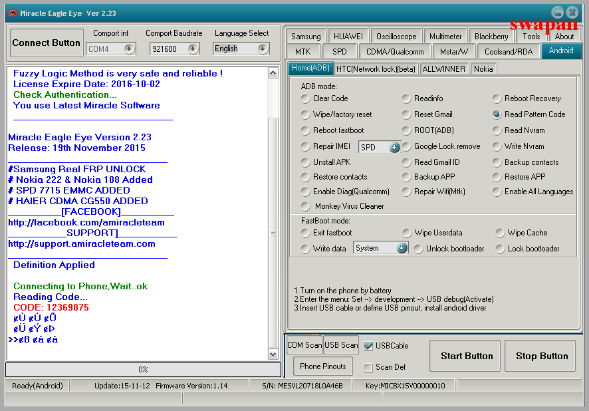The image size is (589, 411).
Task: Switch to the ALLWINNER sub-tab
Action: pyautogui.click(x=443, y=68)
